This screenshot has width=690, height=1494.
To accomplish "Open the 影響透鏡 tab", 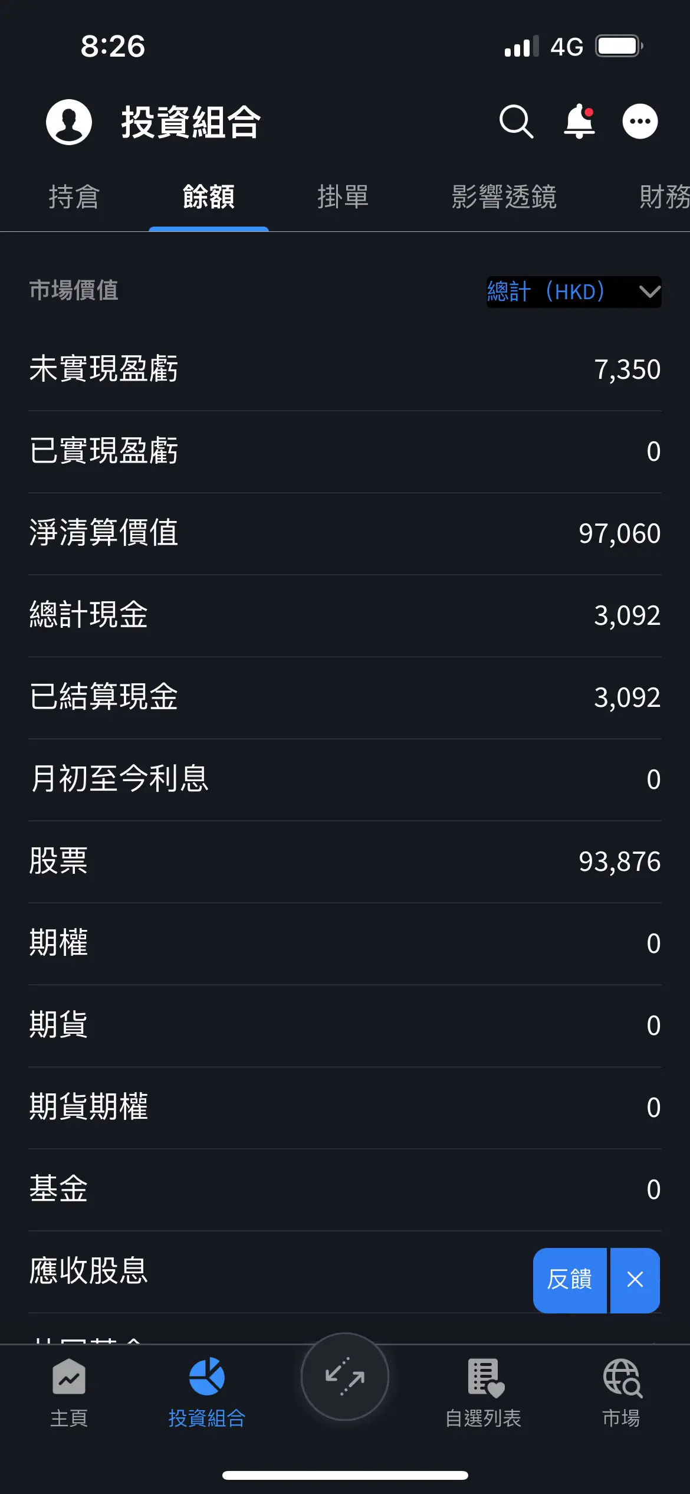I will 504,196.
